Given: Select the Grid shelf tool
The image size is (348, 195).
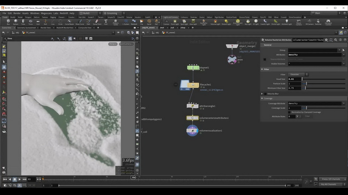Looking at the screenshot, I should (x=38, y=22).
